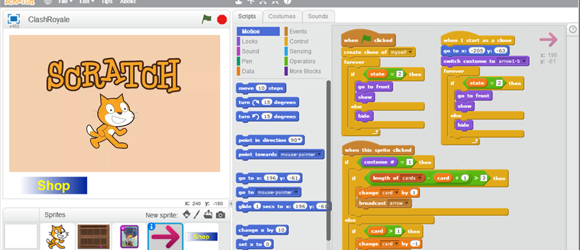This screenshot has height=250, width=580.
Task: Click the counterclockwise turn 15 degrees block
Action: point(267,117)
